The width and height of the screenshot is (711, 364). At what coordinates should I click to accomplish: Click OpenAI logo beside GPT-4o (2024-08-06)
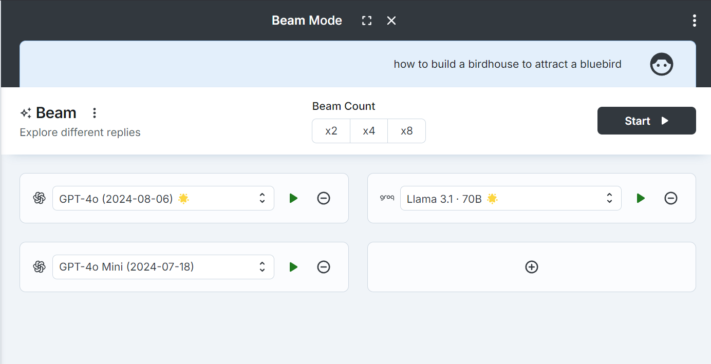point(39,198)
